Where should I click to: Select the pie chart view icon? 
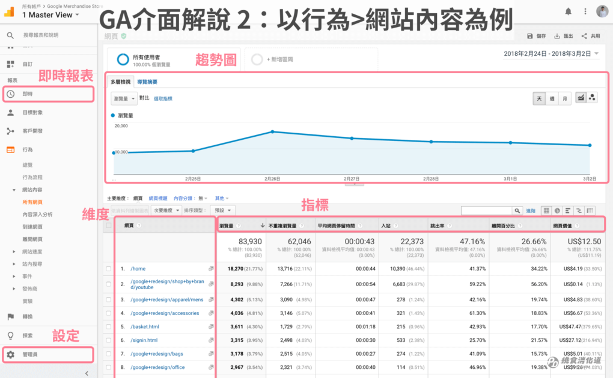coord(557,211)
